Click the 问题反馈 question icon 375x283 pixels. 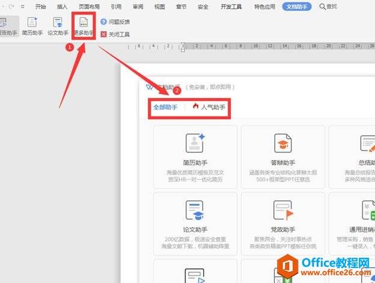tap(103, 22)
